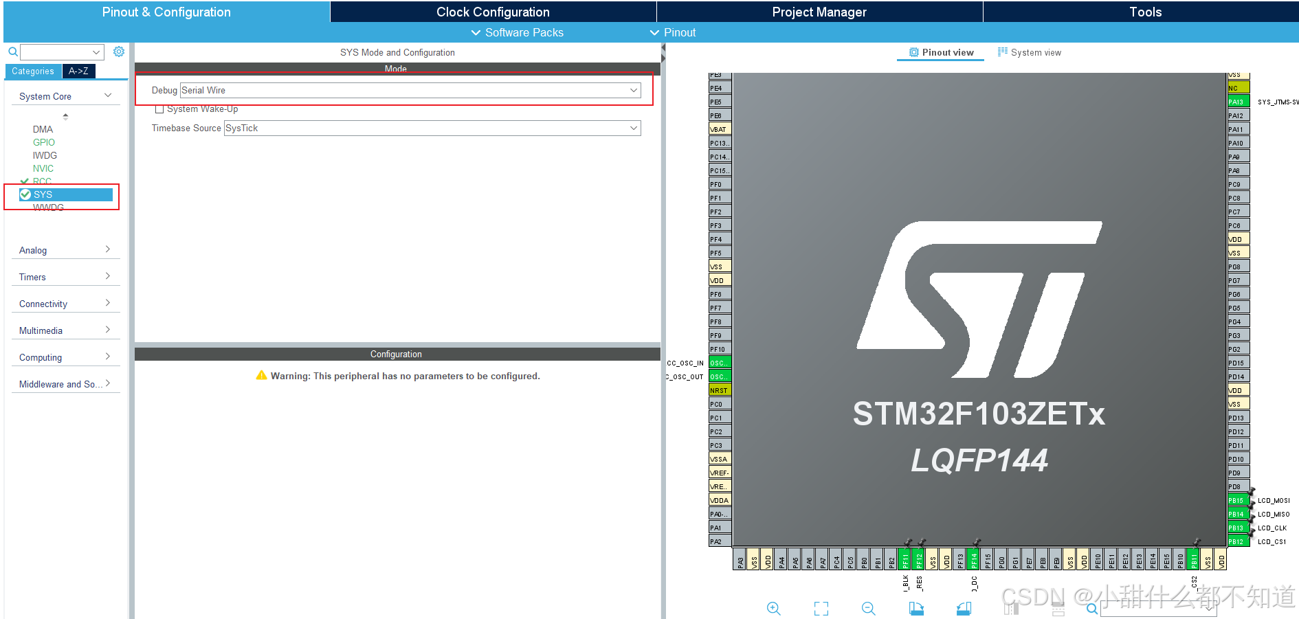Click the search icon below the pinout view
Viewport: 1299px width, 619px height.
click(1093, 609)
